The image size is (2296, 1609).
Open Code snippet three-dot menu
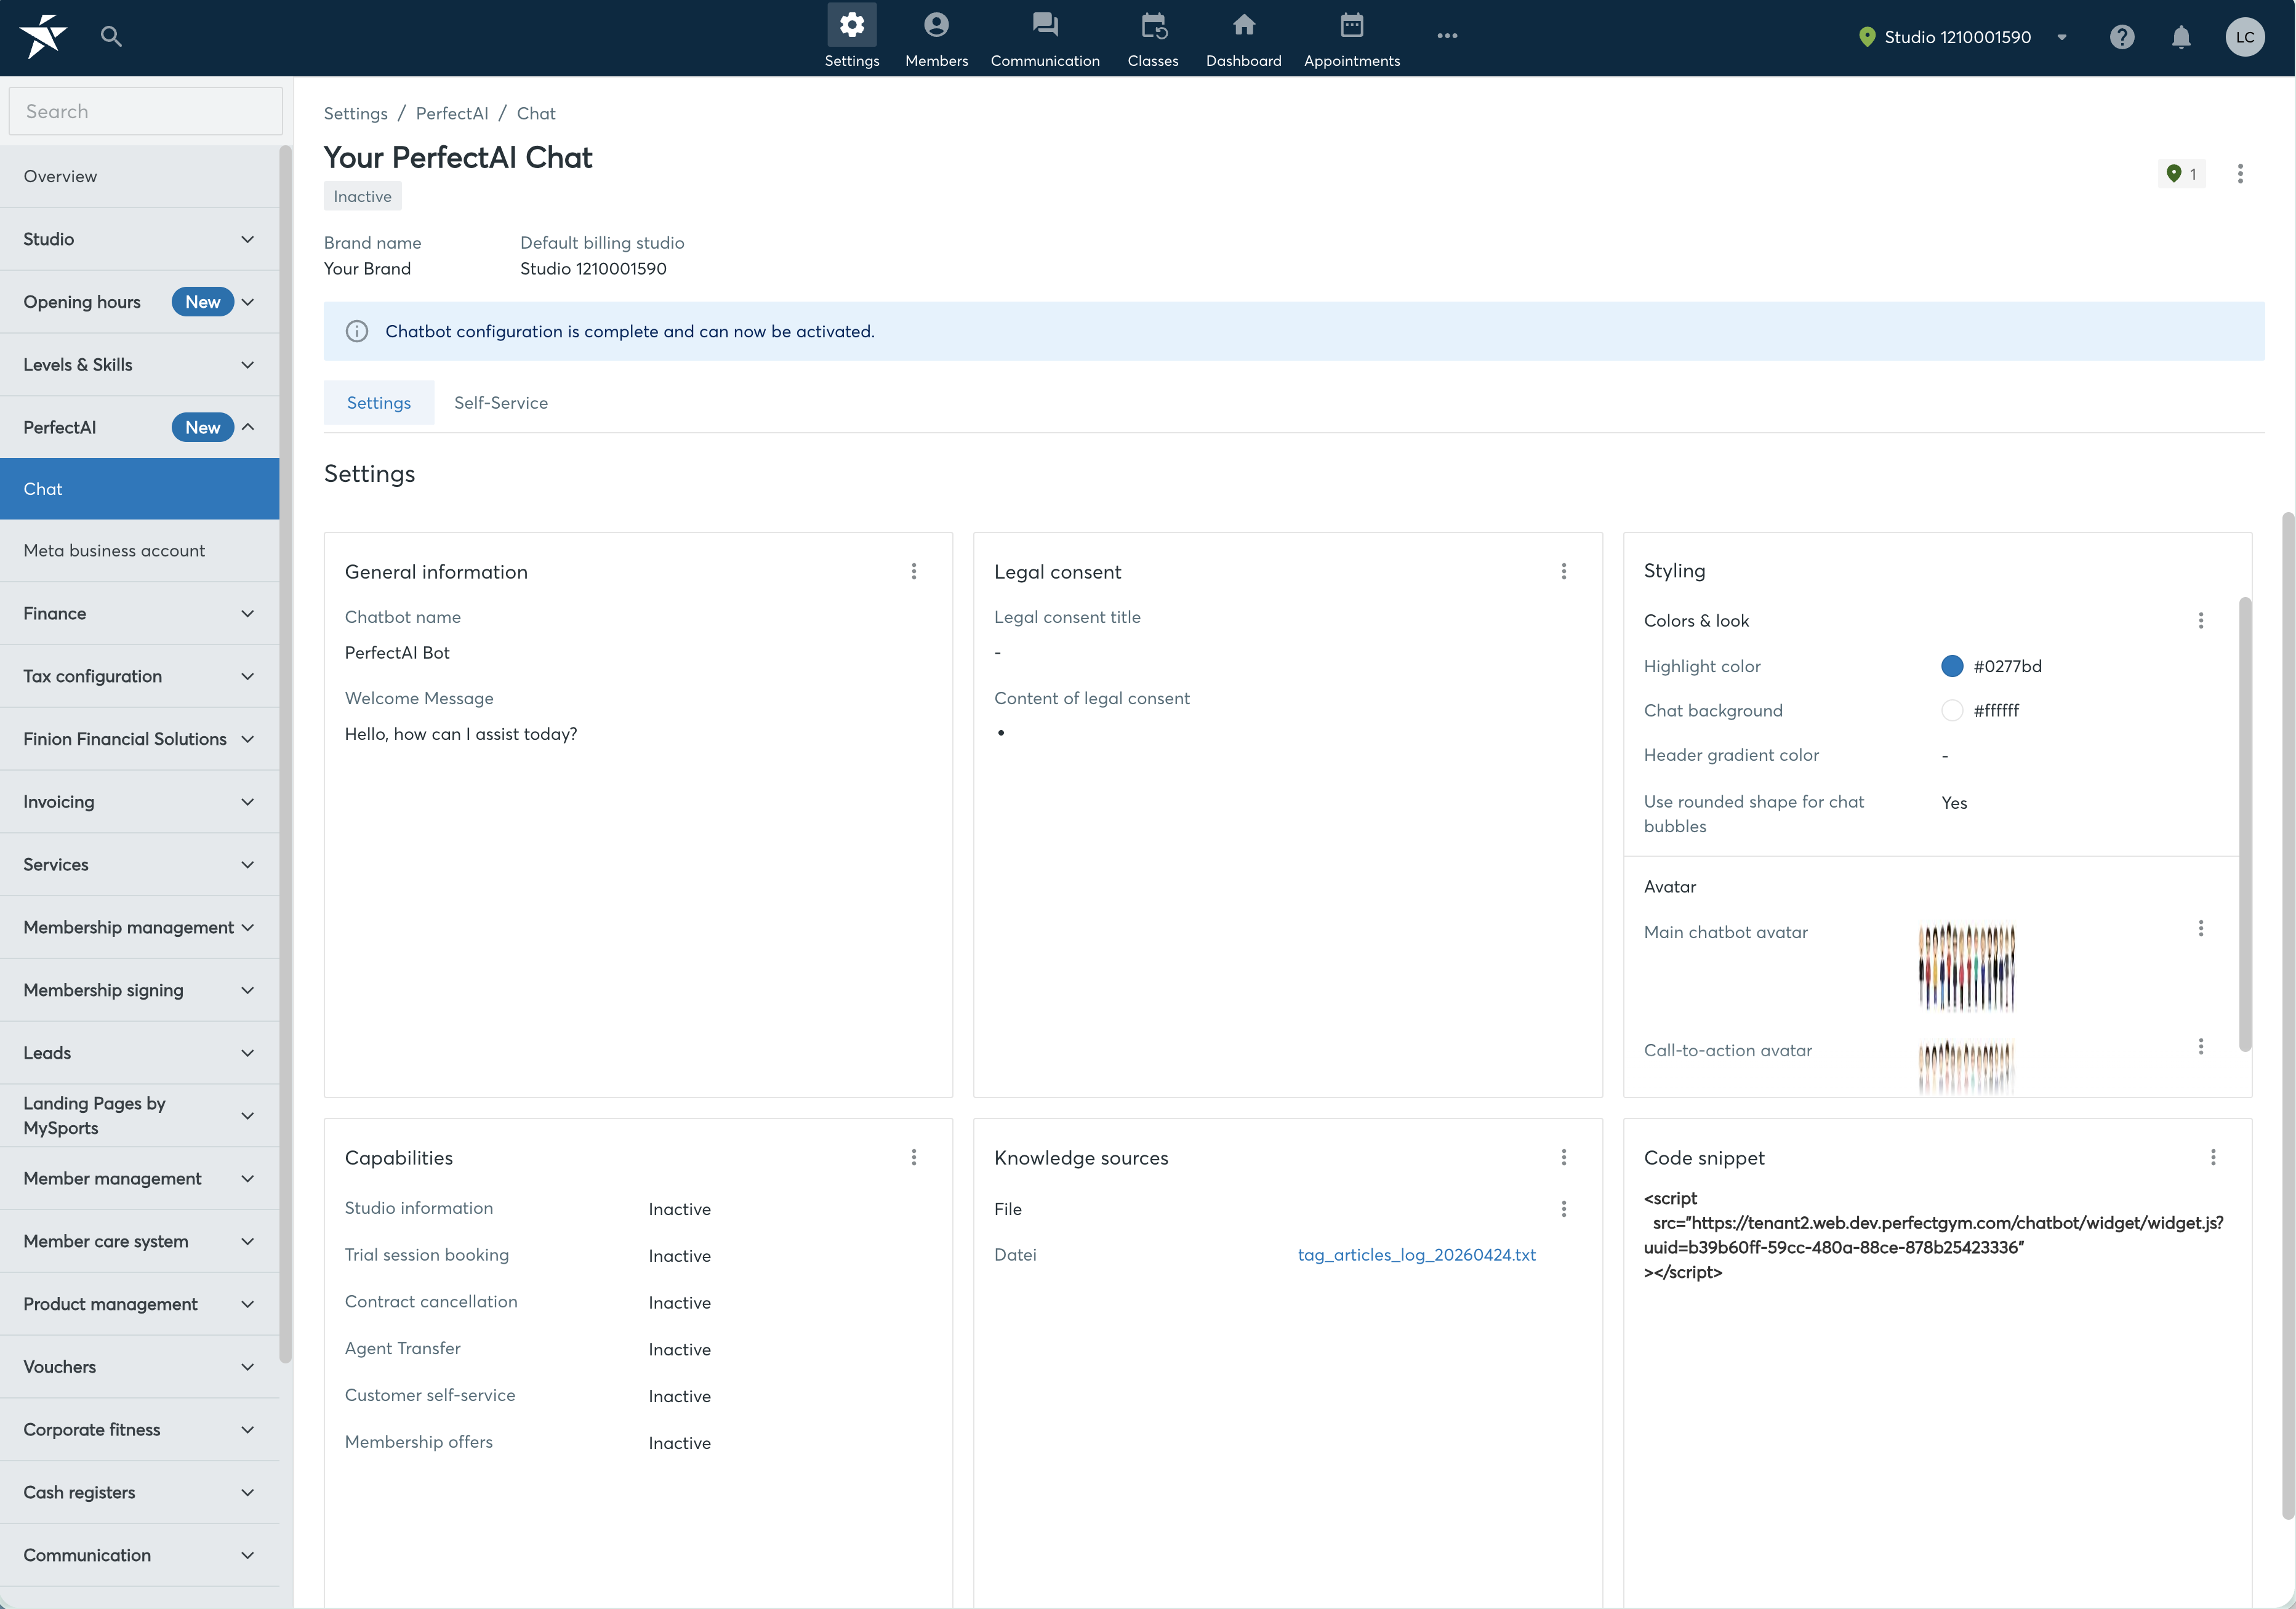[x=2213, y=1157]
